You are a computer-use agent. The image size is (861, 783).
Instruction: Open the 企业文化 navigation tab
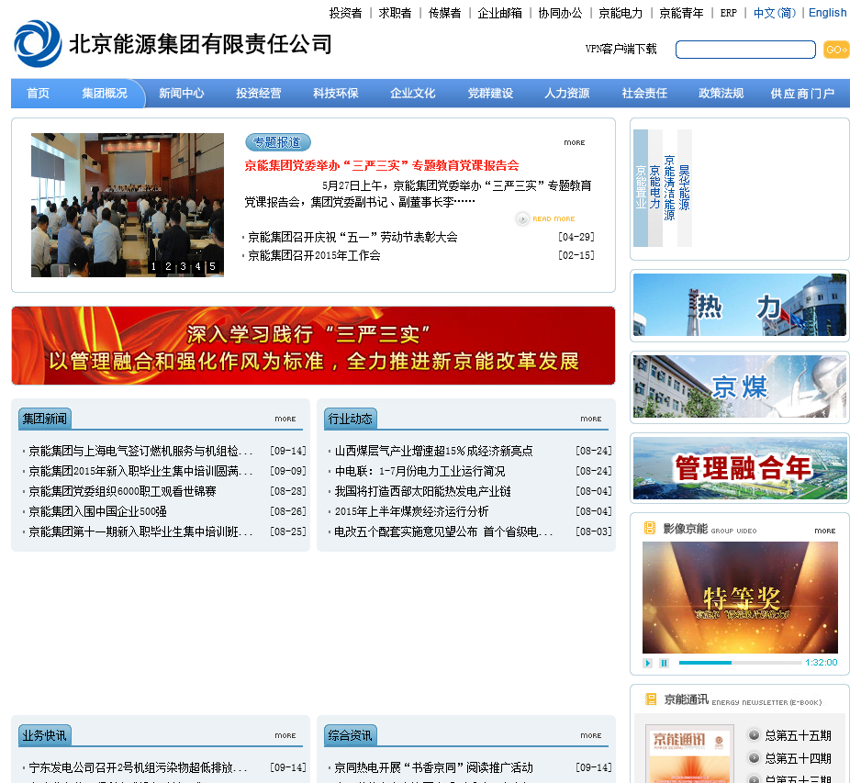pyautogui.click(x=413, y=94)
